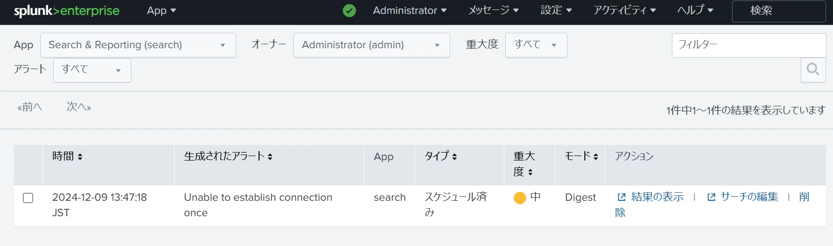
Task: Click the sort arrows beside 時間
Action: click(x=80, y=157)
